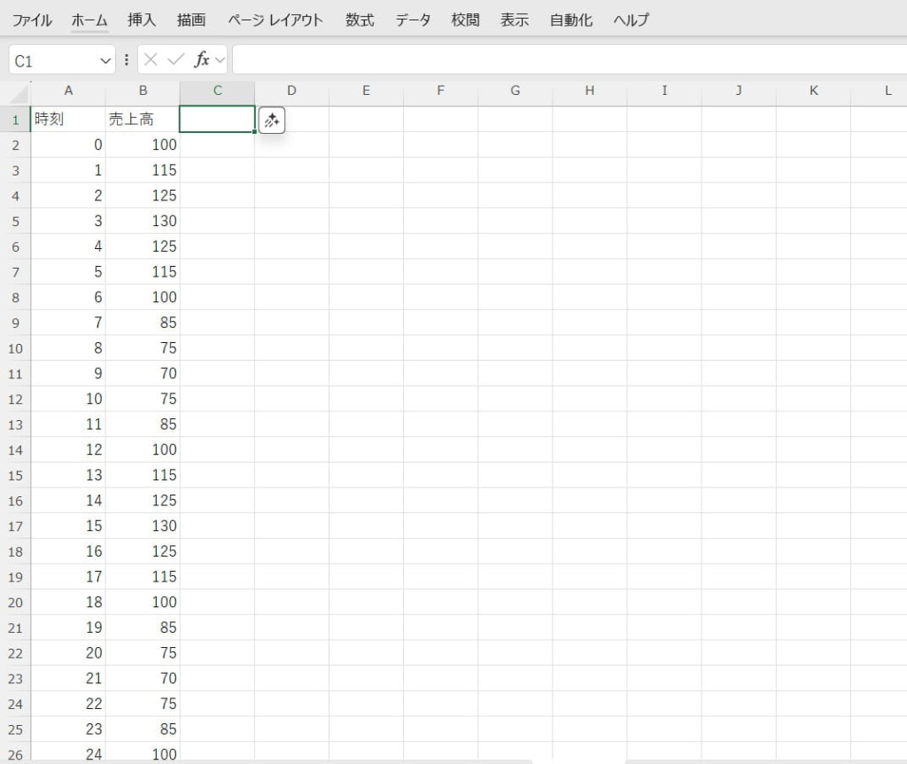This screenshot has width=907, height=764.
Task: Expand the name box dropdown arrow
Action: (106, 60)
